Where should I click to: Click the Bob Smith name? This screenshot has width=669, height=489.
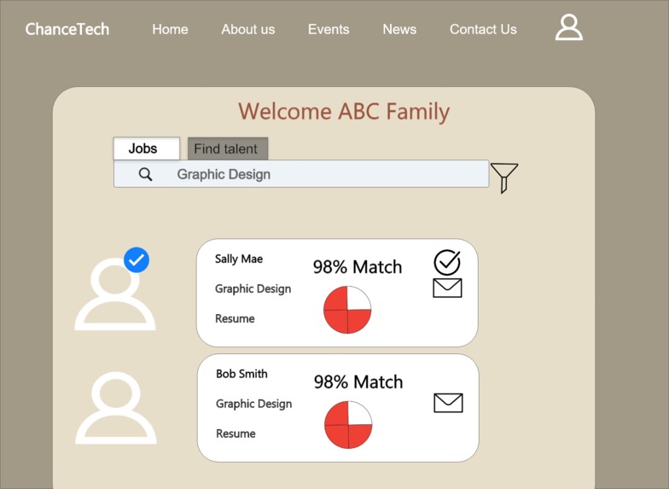tap(241, 374)
